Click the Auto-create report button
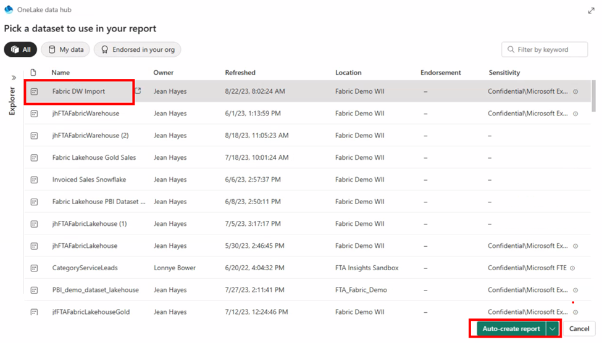 (x=511, y=329)
